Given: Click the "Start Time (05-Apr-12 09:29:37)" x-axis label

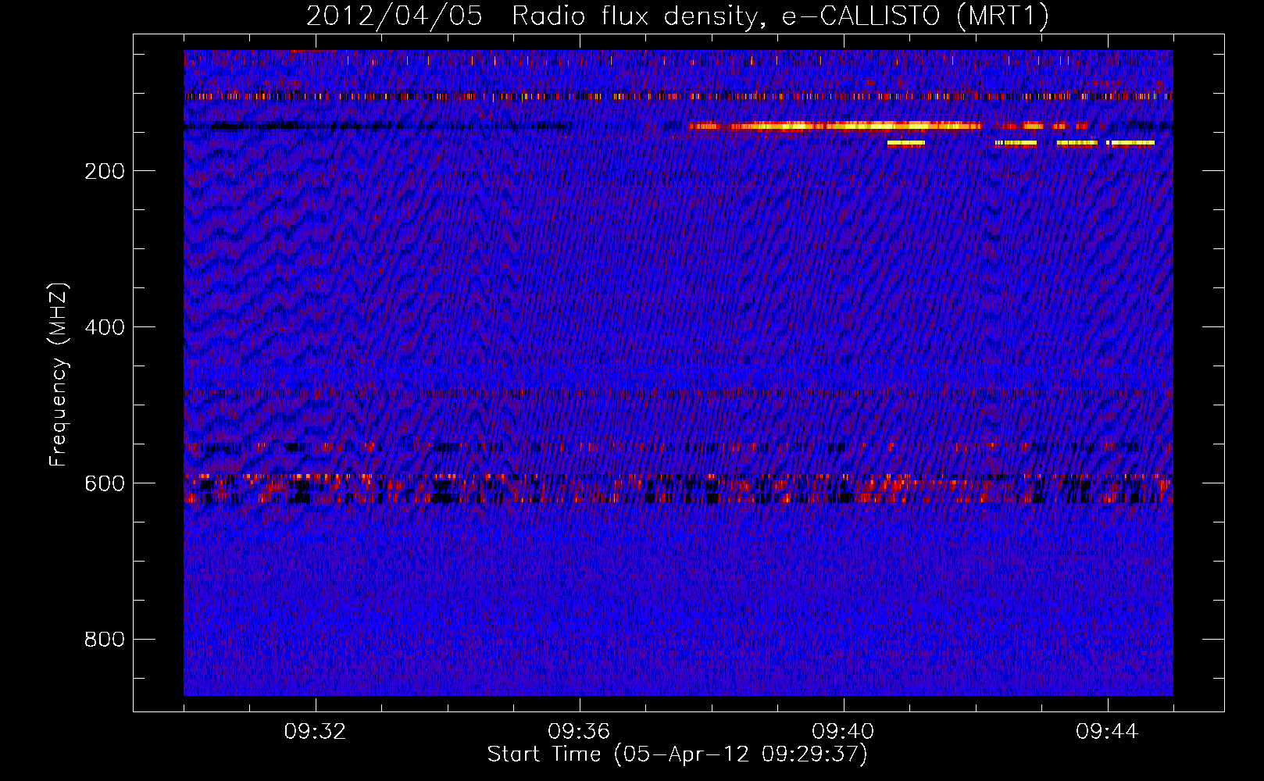Looking at the screenshot, I should point(677,754).
